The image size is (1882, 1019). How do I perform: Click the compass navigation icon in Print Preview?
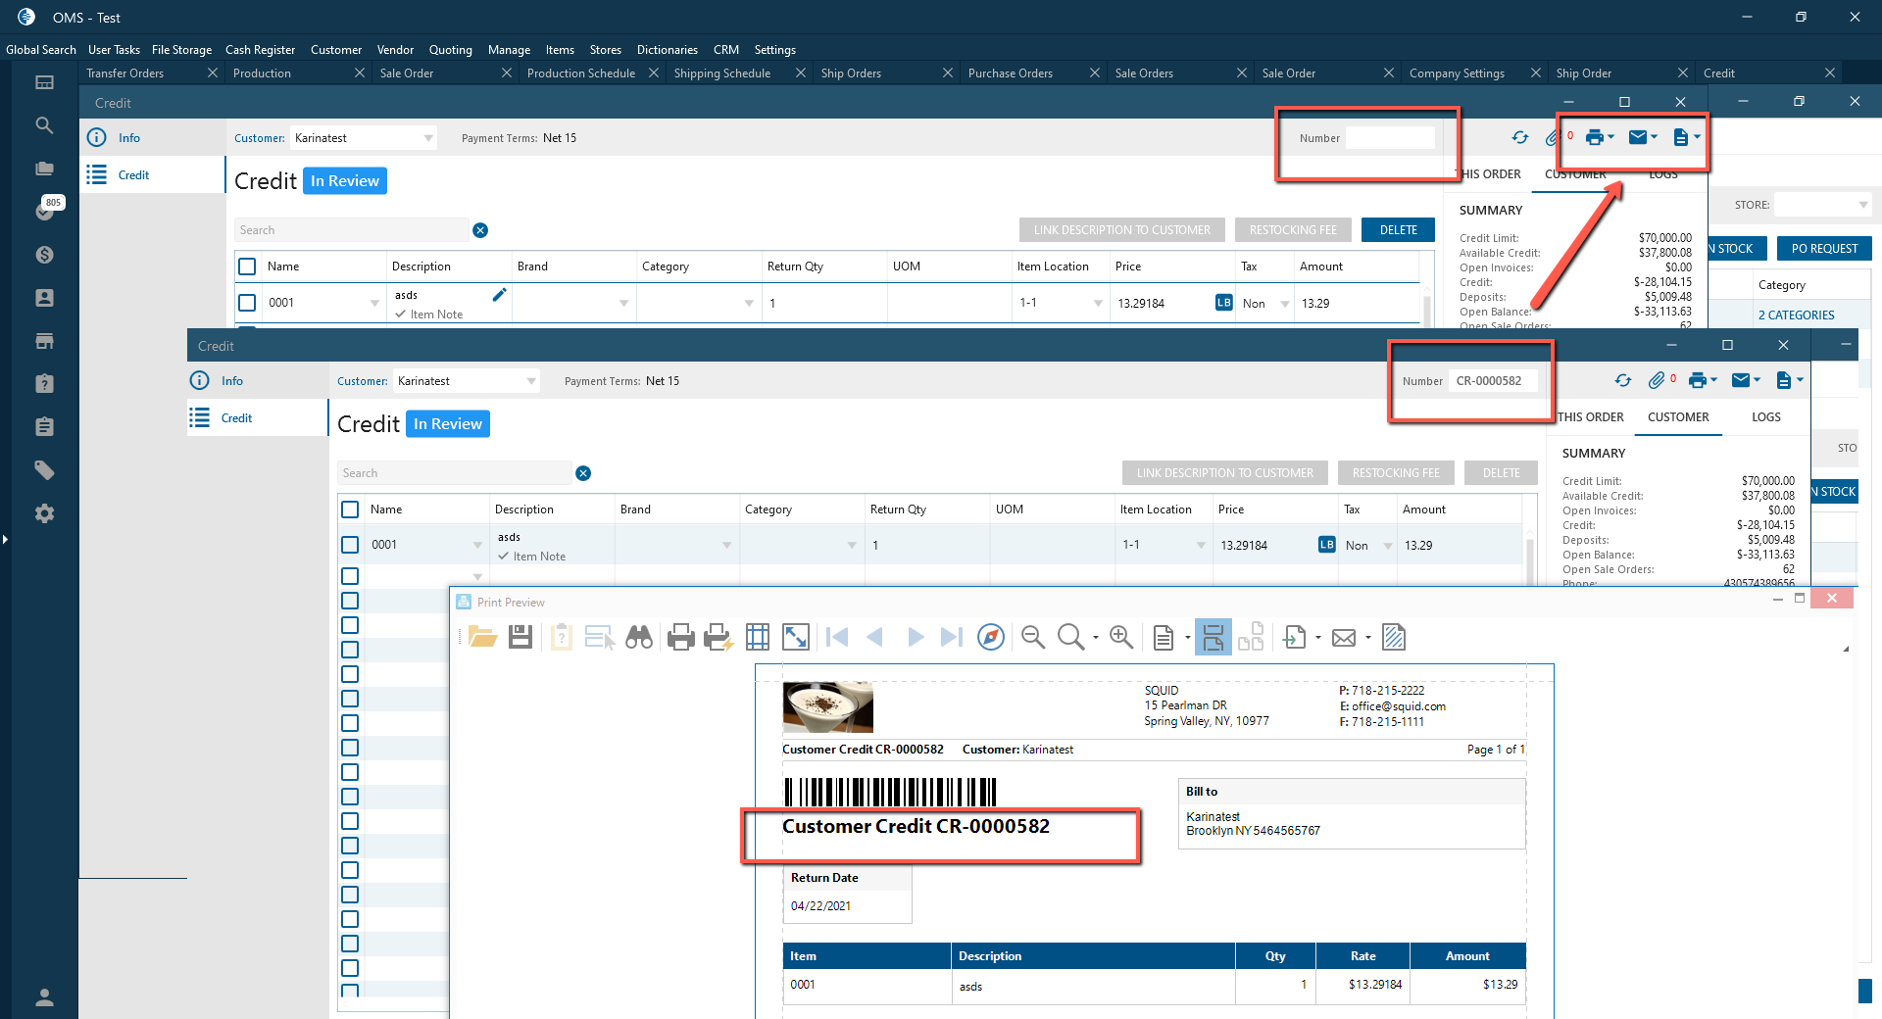(991, 638)
